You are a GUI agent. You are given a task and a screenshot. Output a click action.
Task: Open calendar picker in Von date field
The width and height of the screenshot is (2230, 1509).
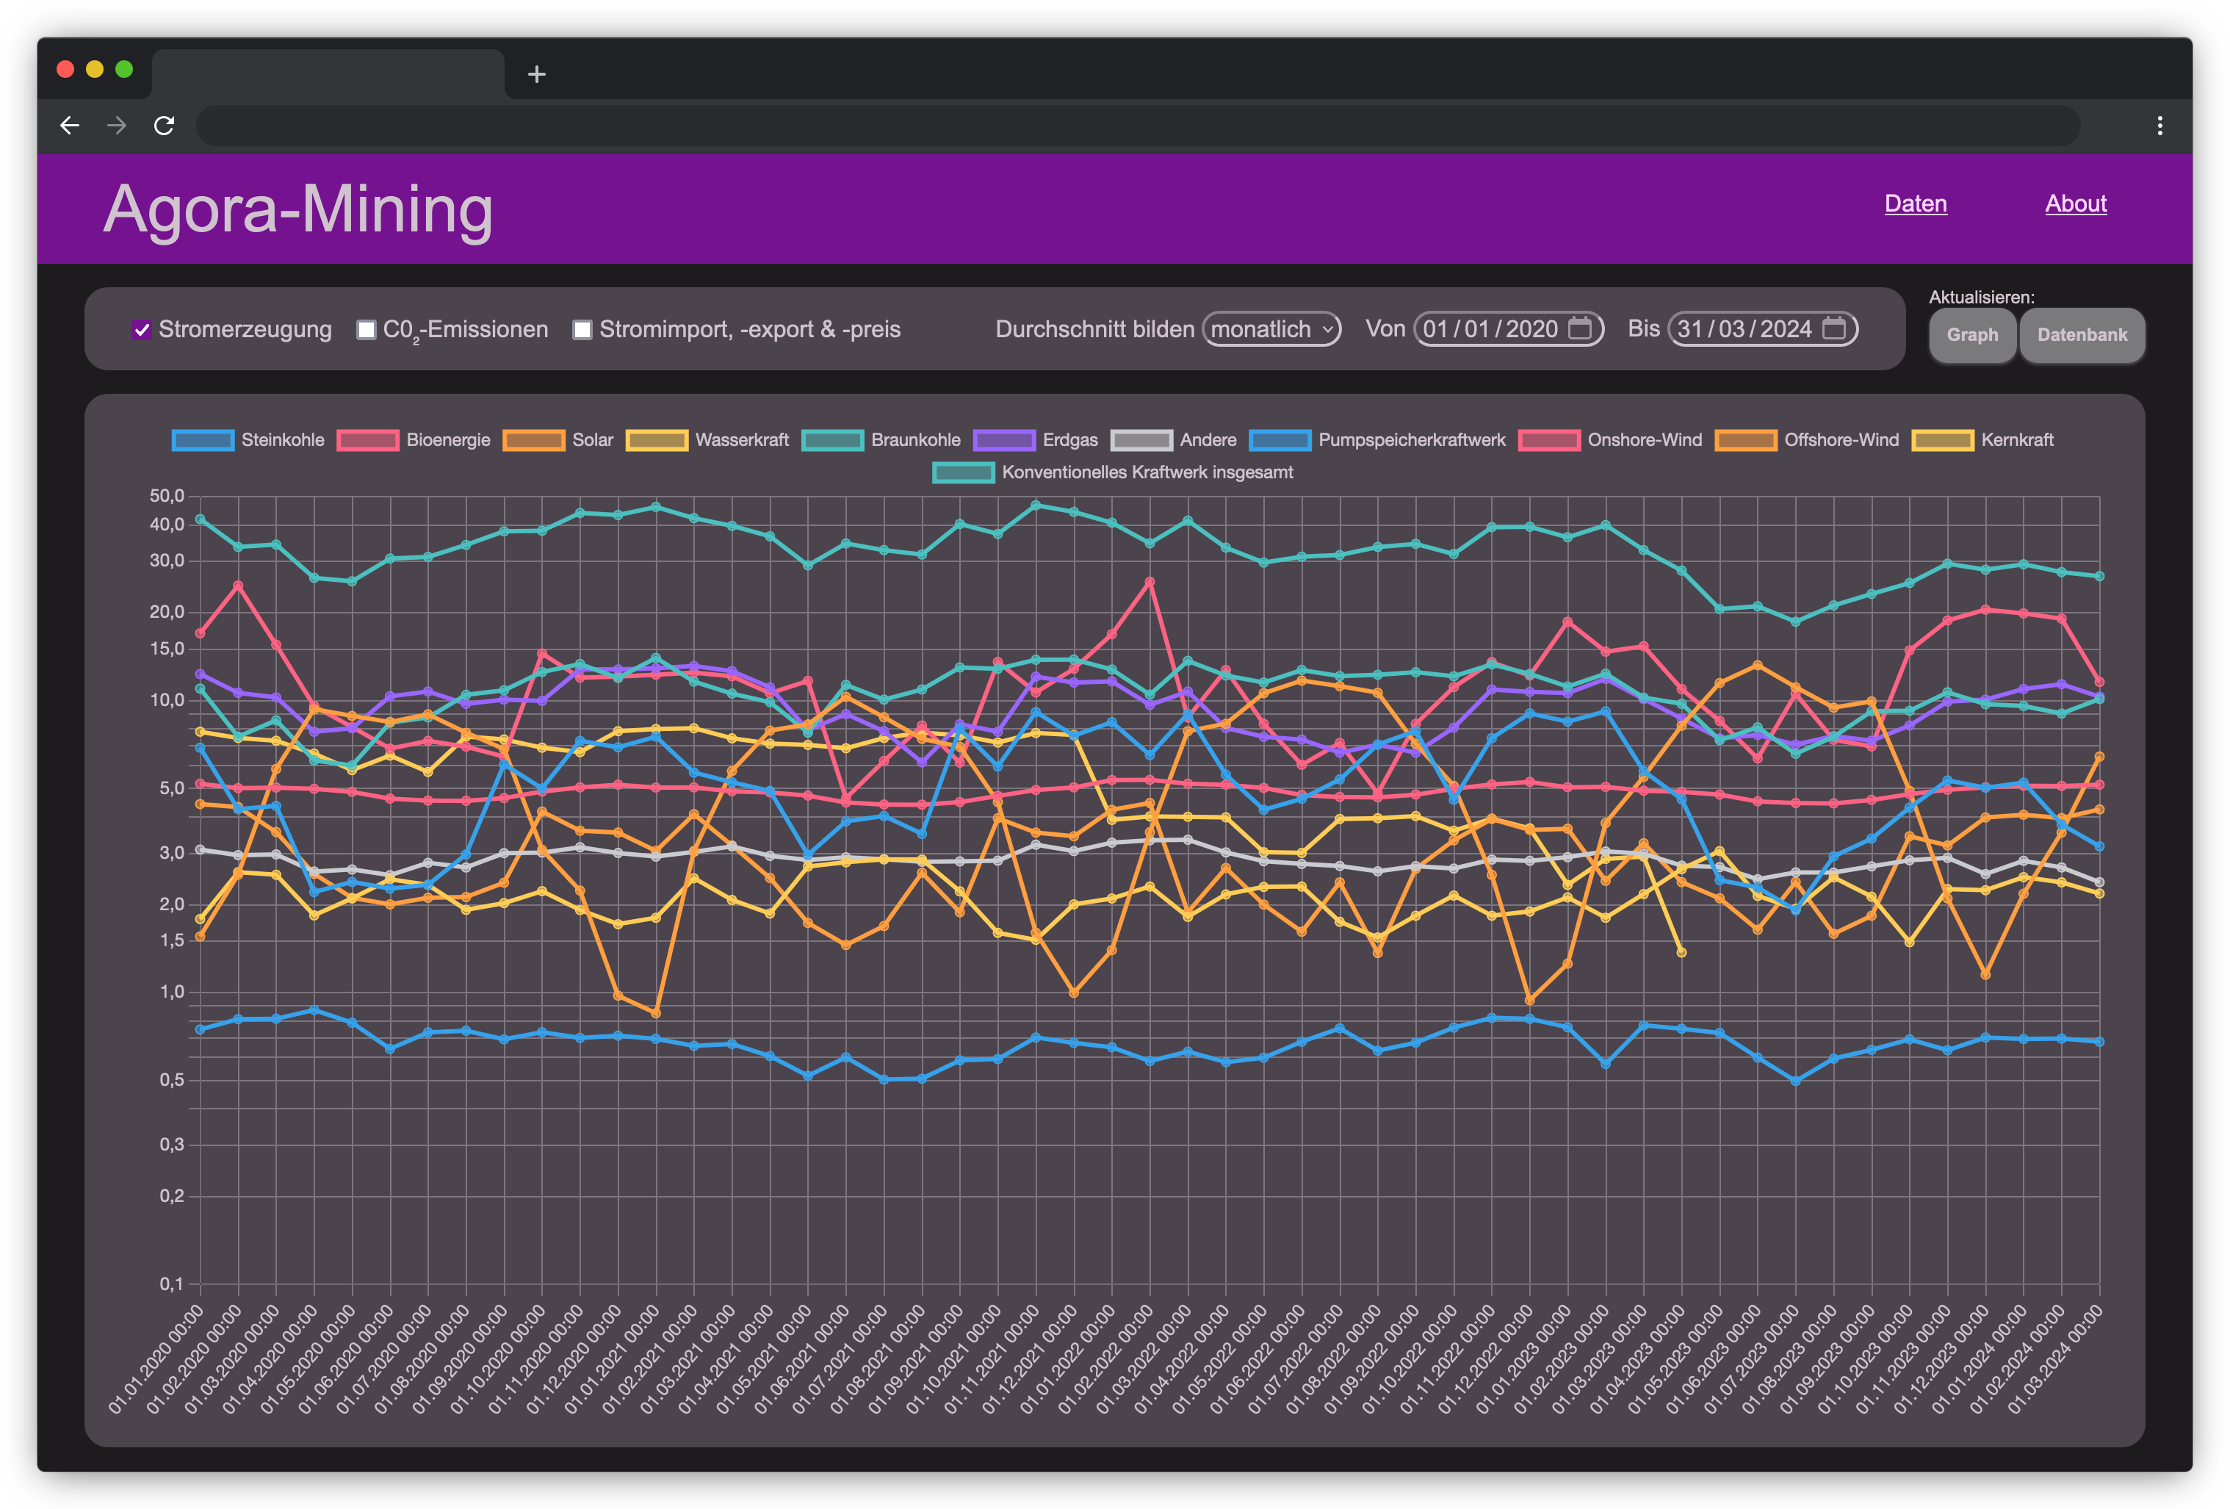[x=1579, y=329]
